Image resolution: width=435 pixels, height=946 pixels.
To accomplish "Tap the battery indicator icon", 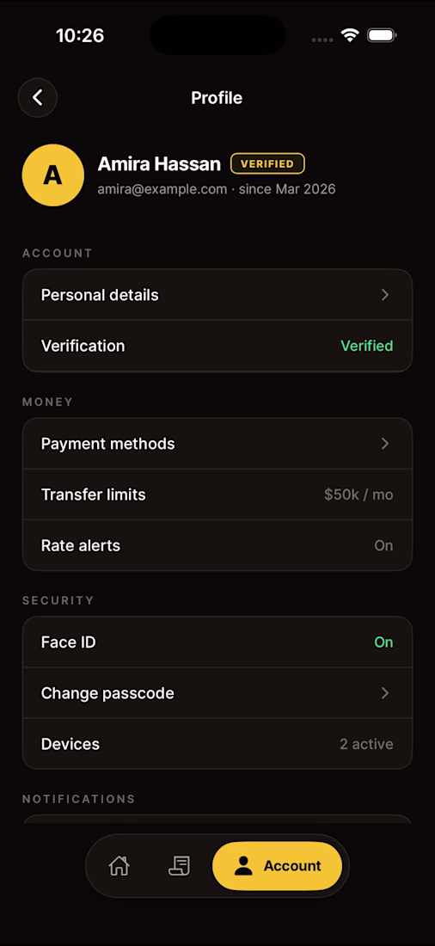I will click(381, 35).
